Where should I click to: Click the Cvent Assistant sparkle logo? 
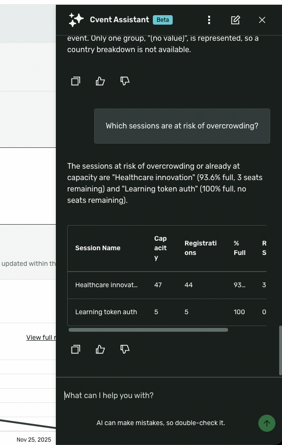click(76, 20)
